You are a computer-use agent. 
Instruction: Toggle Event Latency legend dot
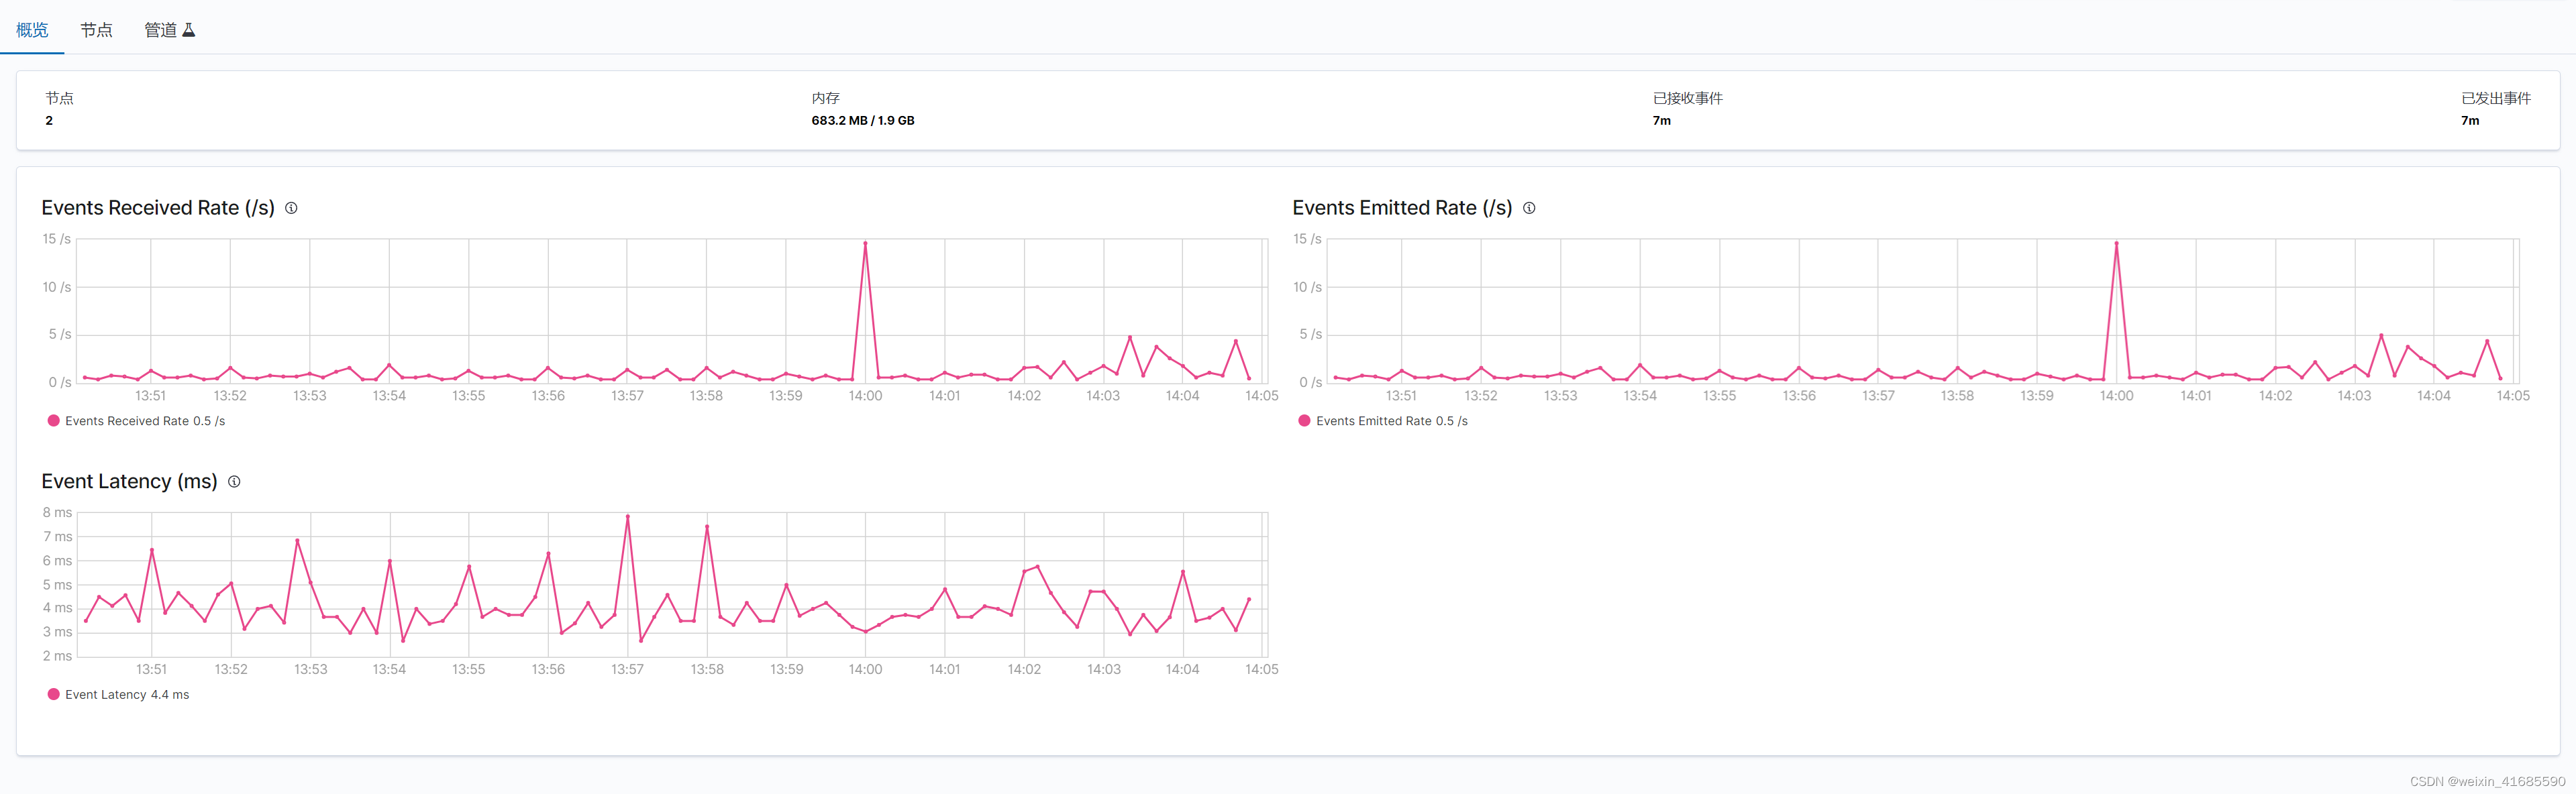(53, 695)
